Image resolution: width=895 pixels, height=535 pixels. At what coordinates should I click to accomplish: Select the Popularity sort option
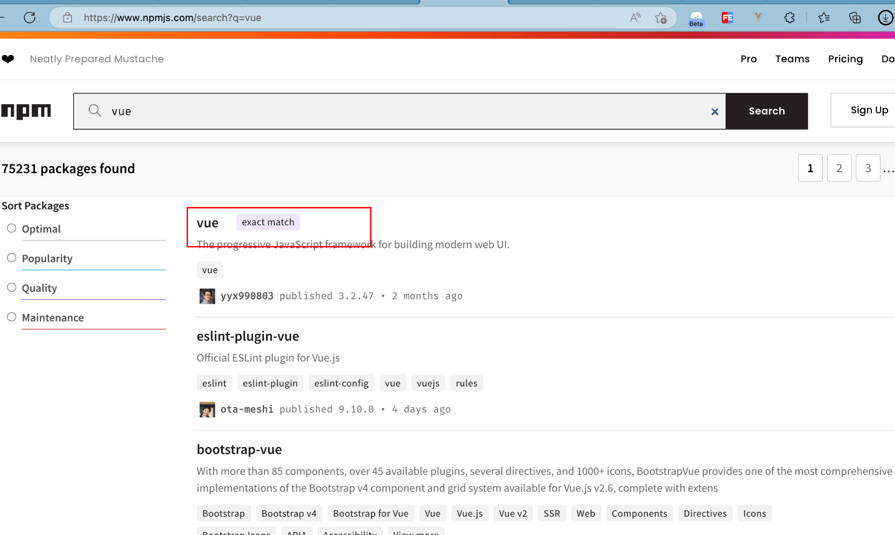coord(12,258)
